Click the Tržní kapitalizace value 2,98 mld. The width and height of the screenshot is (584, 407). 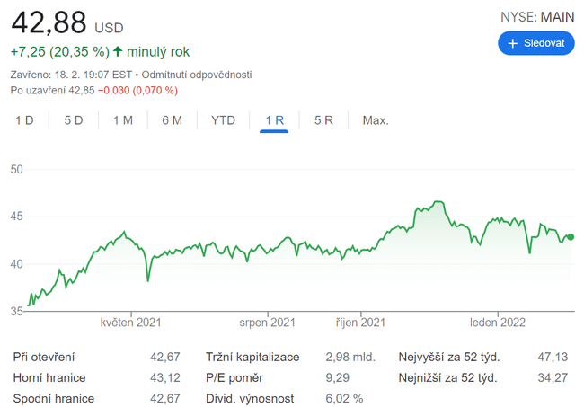pyautogui.click(x=351, y=357)
